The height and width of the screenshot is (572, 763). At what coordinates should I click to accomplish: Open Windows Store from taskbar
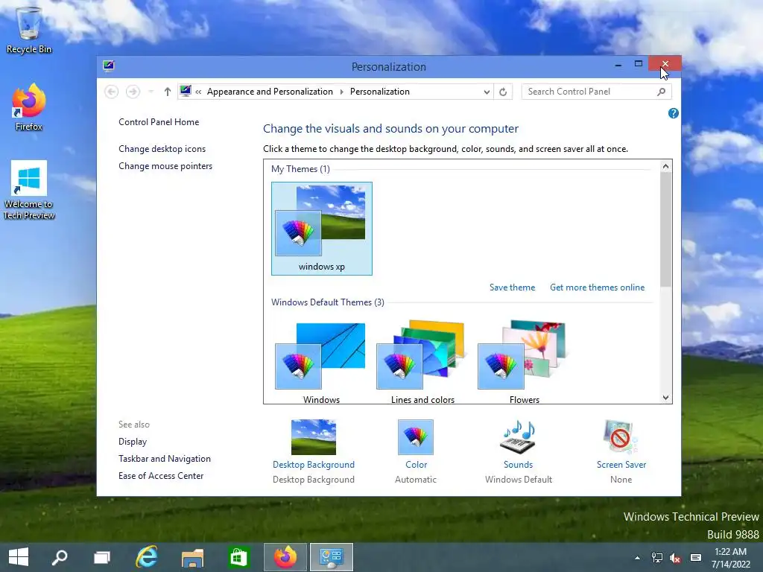[x=238, y=557]
